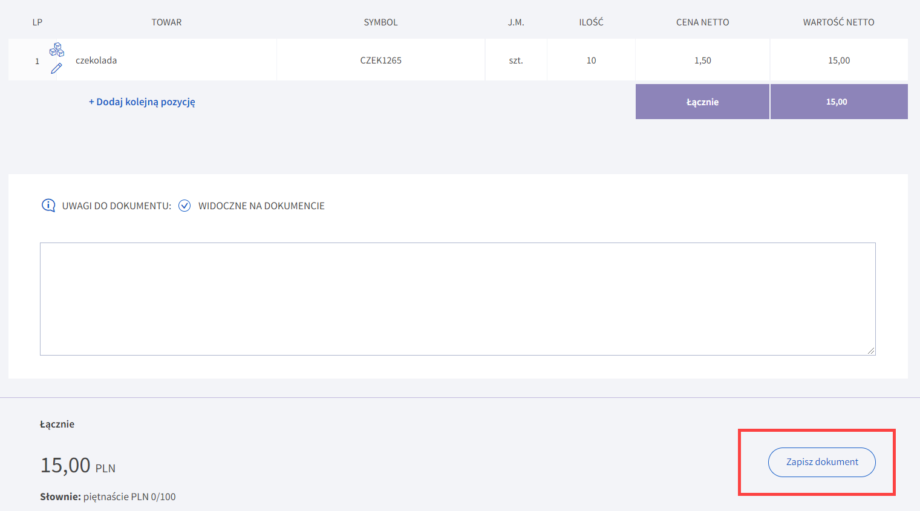Click the TOWAR column header
This screenshot has height=511, width=920.
click(x=166, y=22)
